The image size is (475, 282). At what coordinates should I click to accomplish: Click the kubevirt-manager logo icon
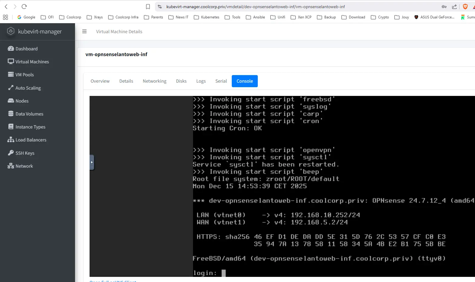(11, 31)
